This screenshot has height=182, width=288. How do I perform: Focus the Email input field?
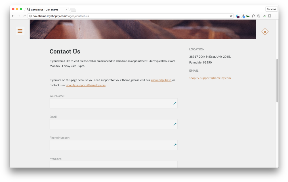pyautogui.click(x=111, y=124)
